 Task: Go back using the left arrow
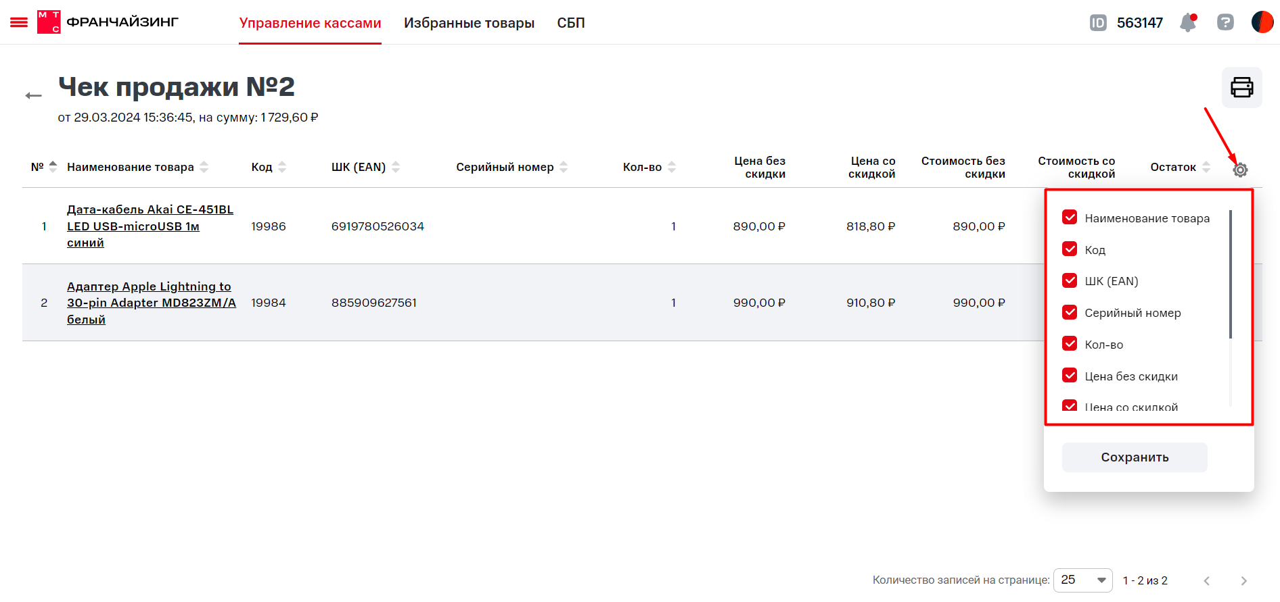[x=34, y=95]
